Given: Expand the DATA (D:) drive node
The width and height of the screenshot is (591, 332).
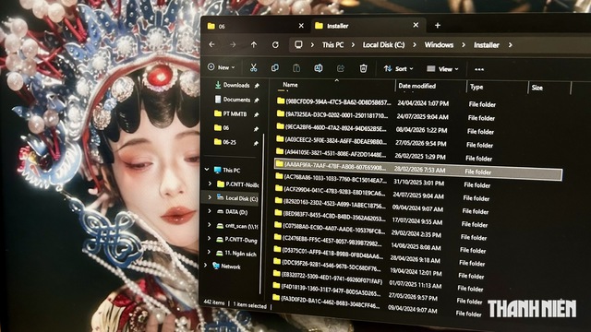Looking at the screenshot, I should 210,211.
